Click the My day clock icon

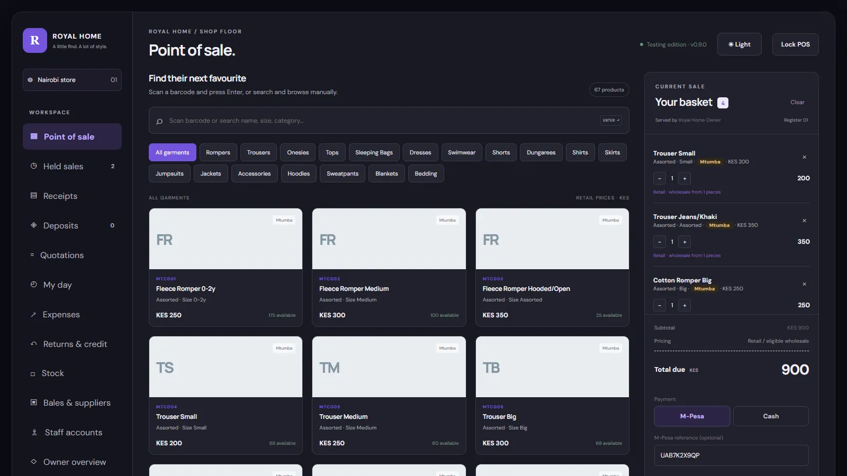34,285
